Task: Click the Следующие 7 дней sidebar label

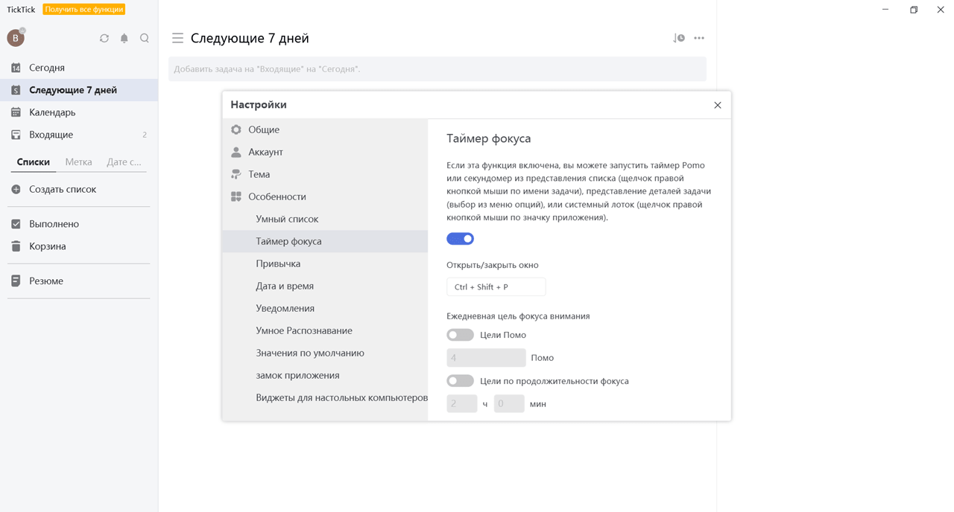Action: [73, 90]
